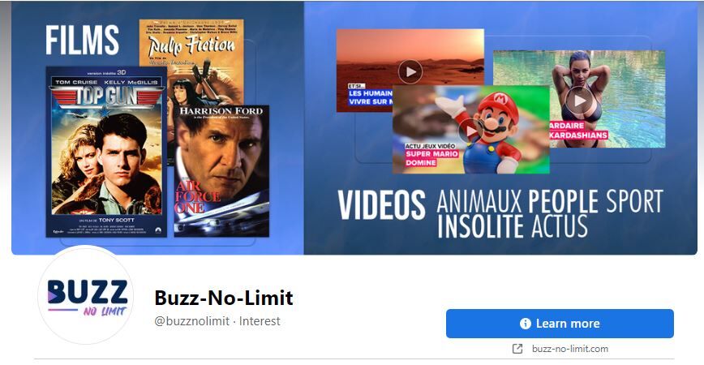Viewport: 704px width, 365px height.
Task: Click the SPORT text in the cover banner
Action: pos(634,201)
